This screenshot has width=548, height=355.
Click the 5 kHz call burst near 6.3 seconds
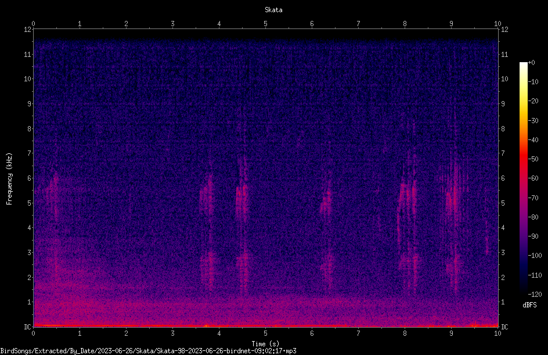(x=326, y=203)
